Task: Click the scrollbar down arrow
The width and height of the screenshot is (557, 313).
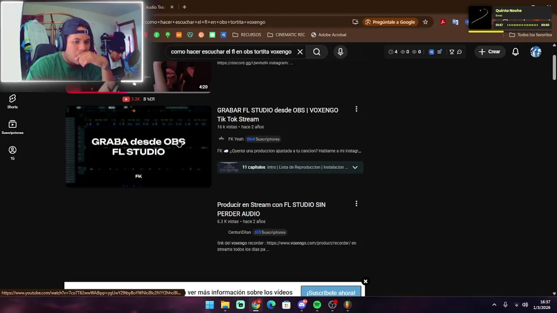Action: 554,293
